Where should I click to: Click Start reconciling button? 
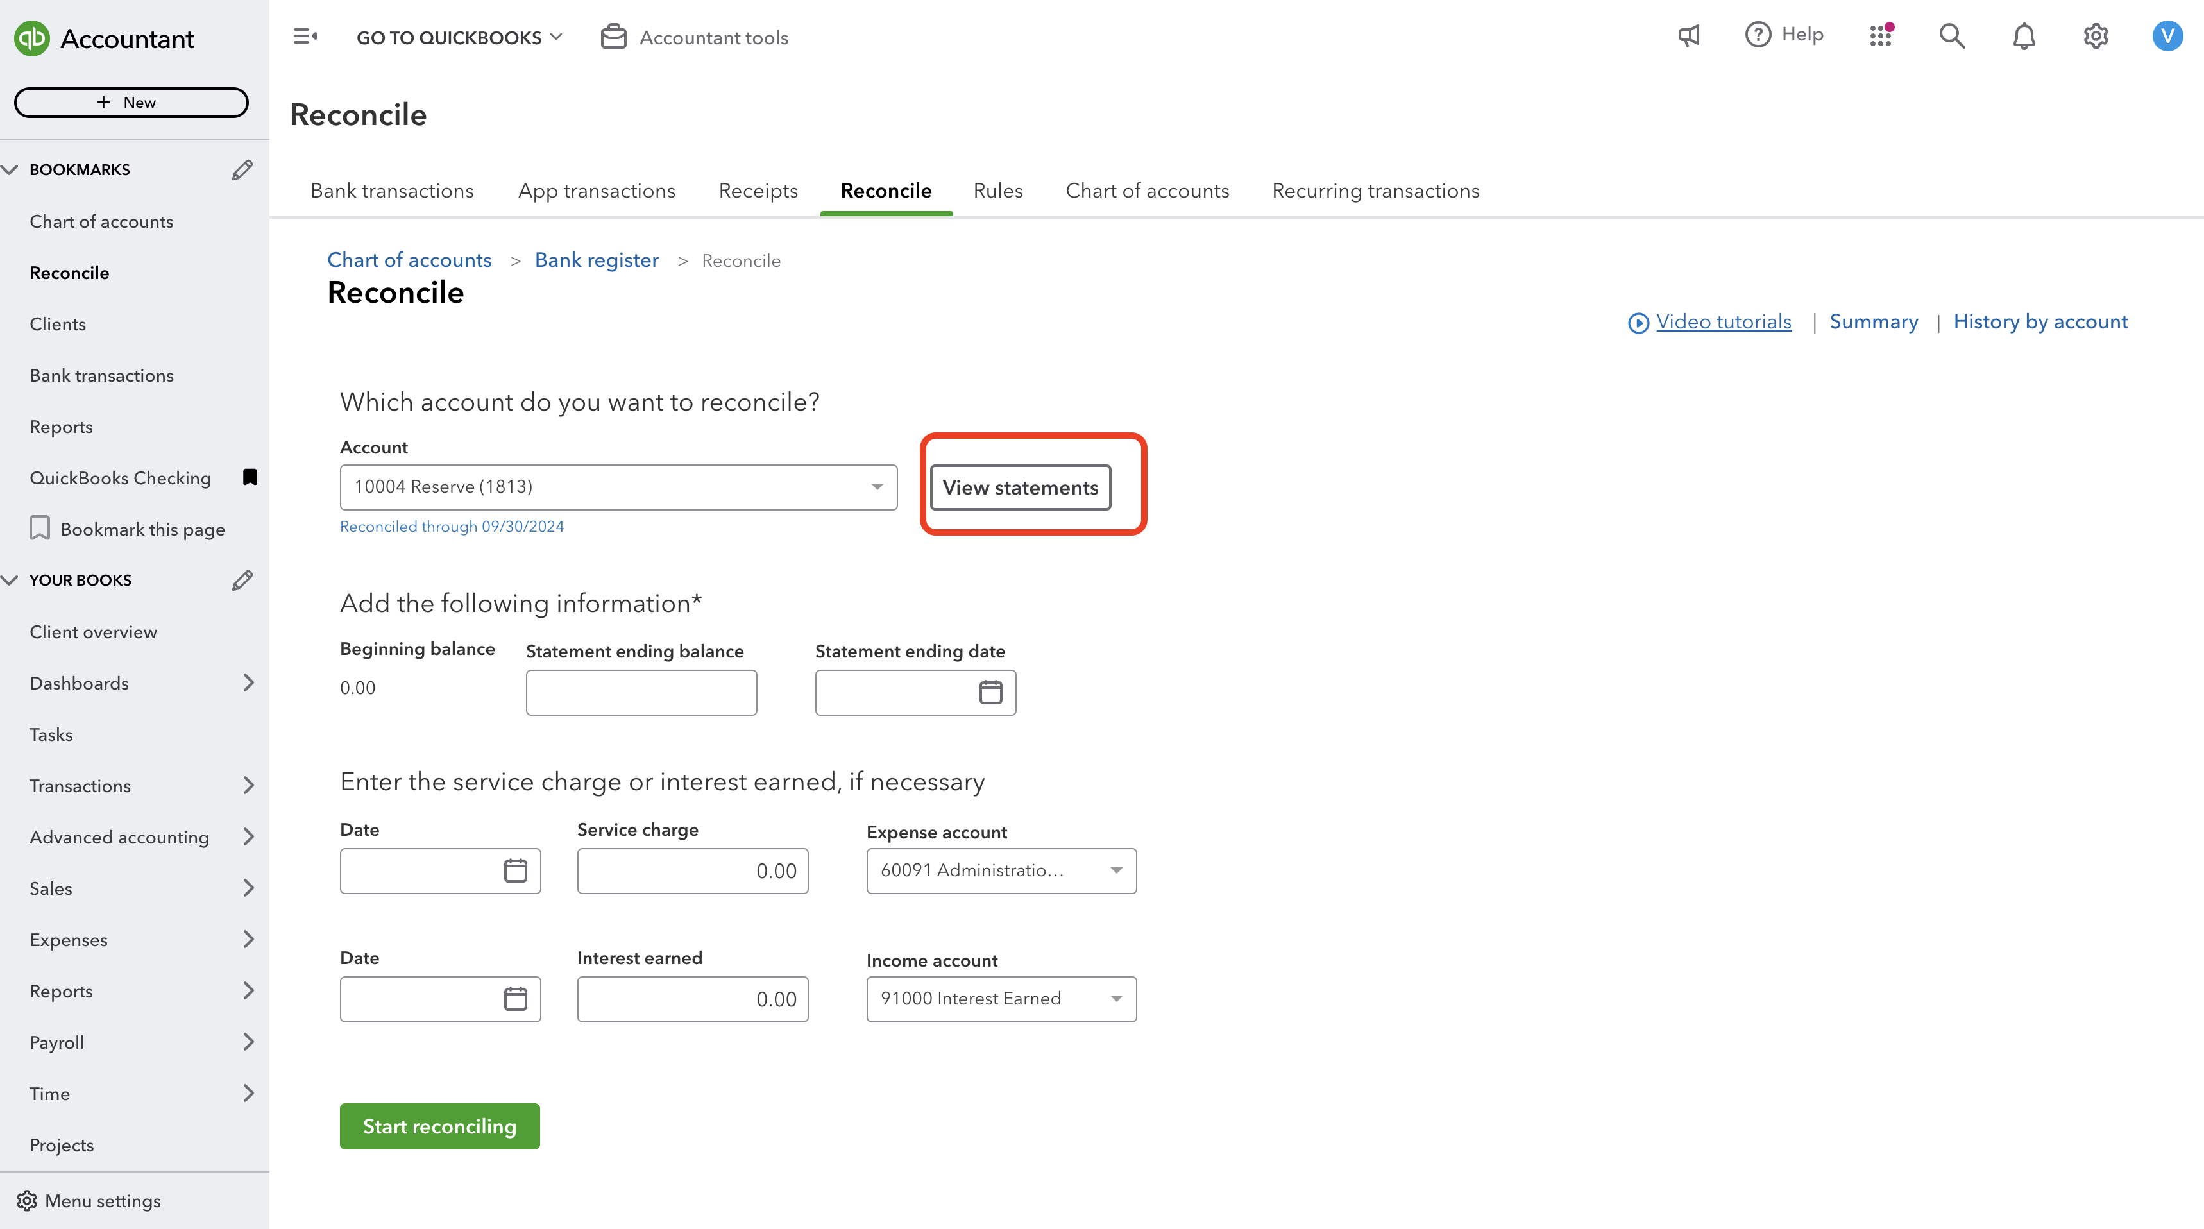tap(440, 1126)
